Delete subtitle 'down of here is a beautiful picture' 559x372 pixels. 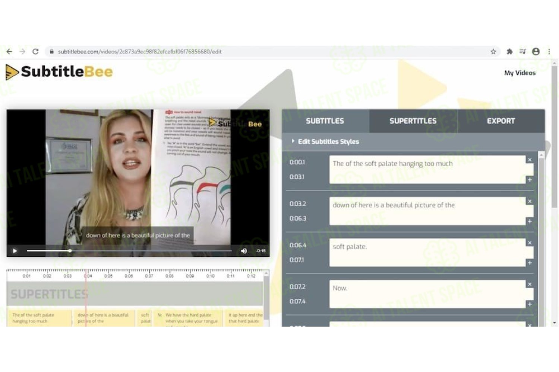tap(530, 201)
